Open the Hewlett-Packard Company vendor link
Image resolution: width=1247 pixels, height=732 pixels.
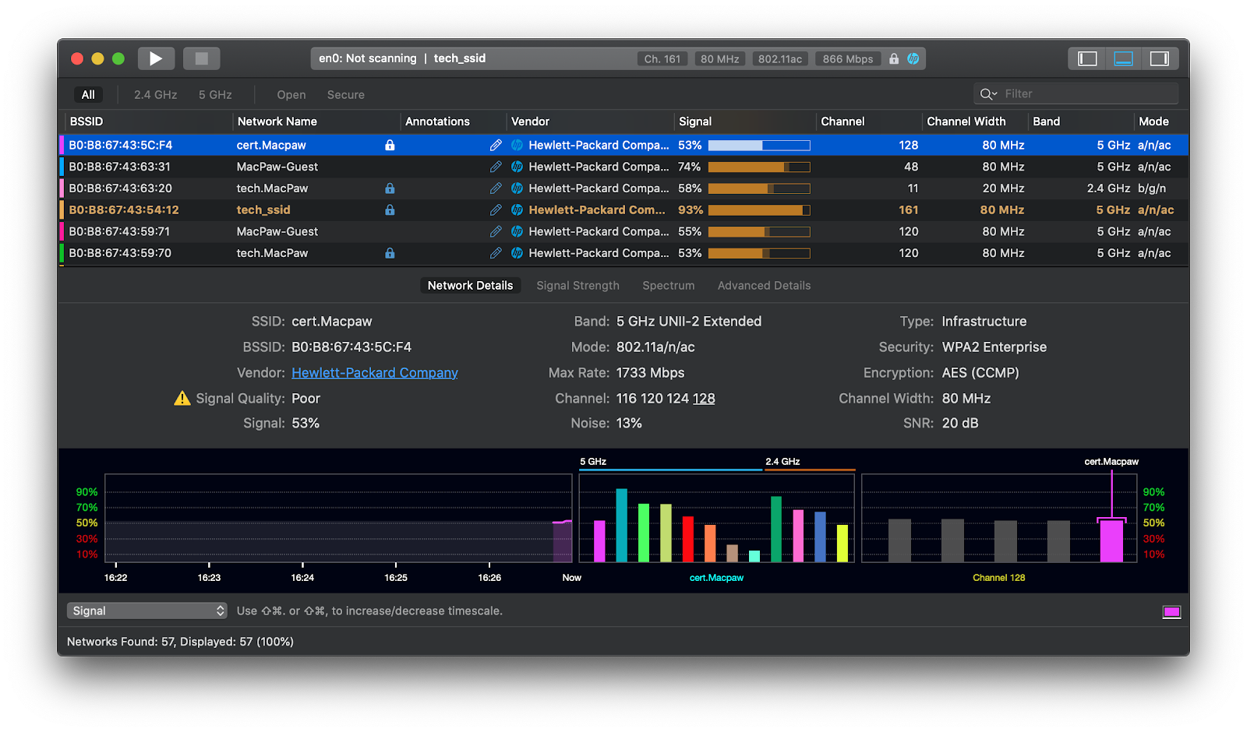pos(375,373)
